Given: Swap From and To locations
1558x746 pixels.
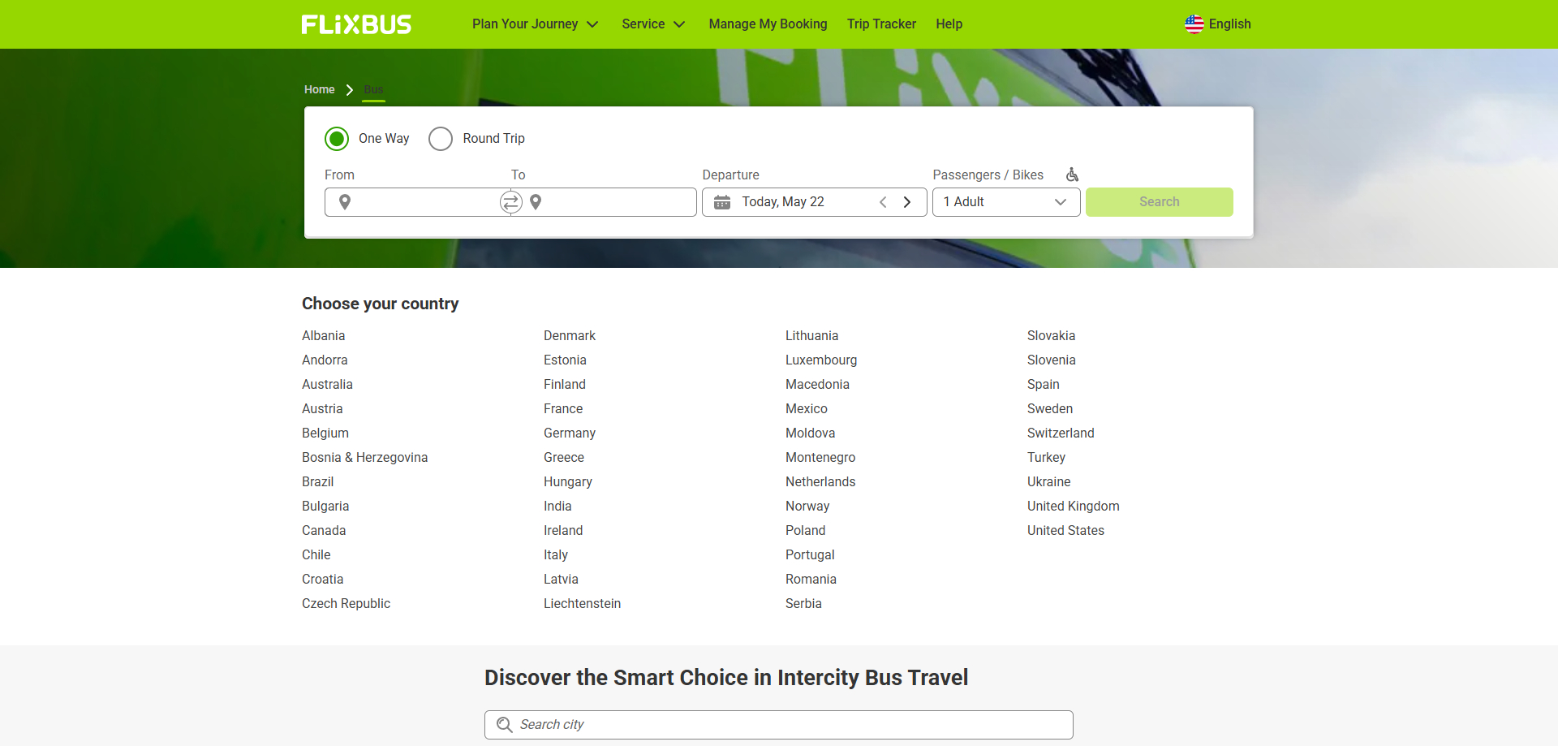Looking at the screenshot, I should 510,202.
